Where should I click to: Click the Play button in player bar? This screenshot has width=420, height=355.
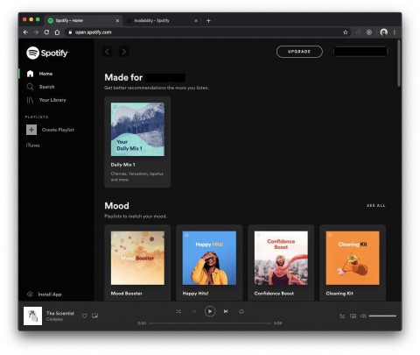(x=210, y=311)
